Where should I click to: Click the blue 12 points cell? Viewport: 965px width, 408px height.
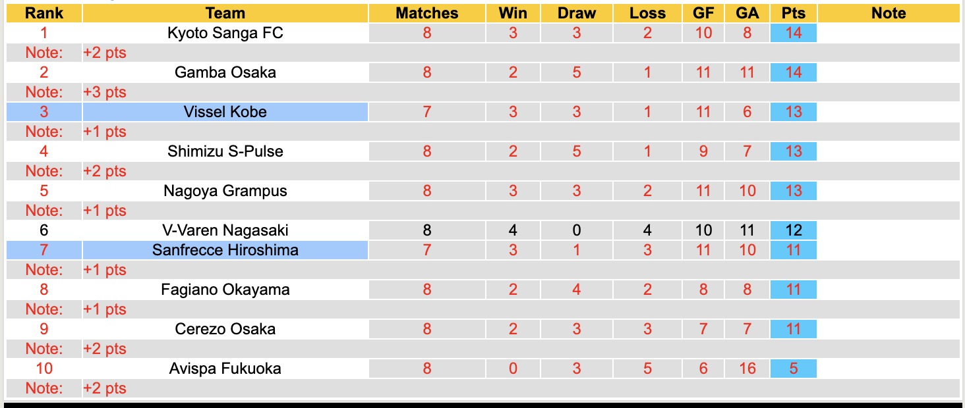pos(793,230)
